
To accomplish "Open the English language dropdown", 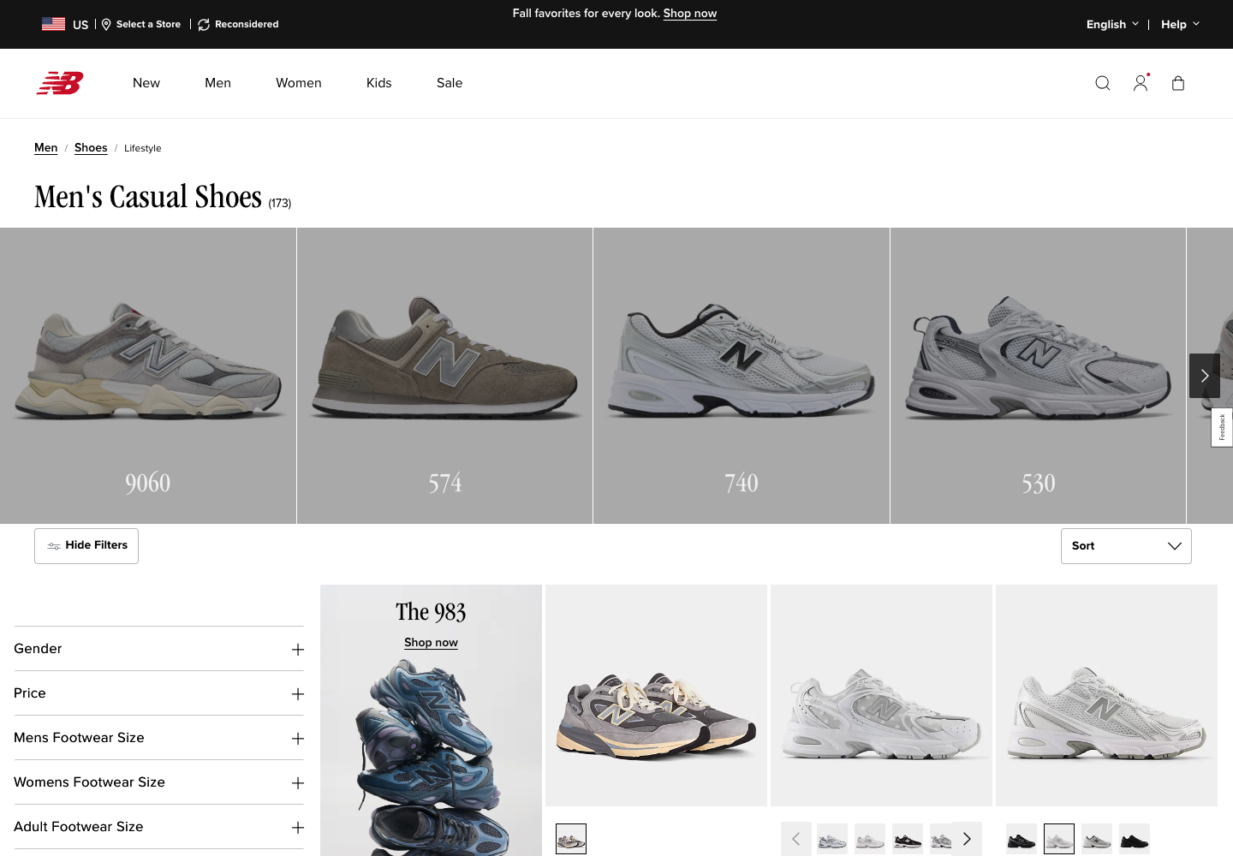I will coord(1112,24).
